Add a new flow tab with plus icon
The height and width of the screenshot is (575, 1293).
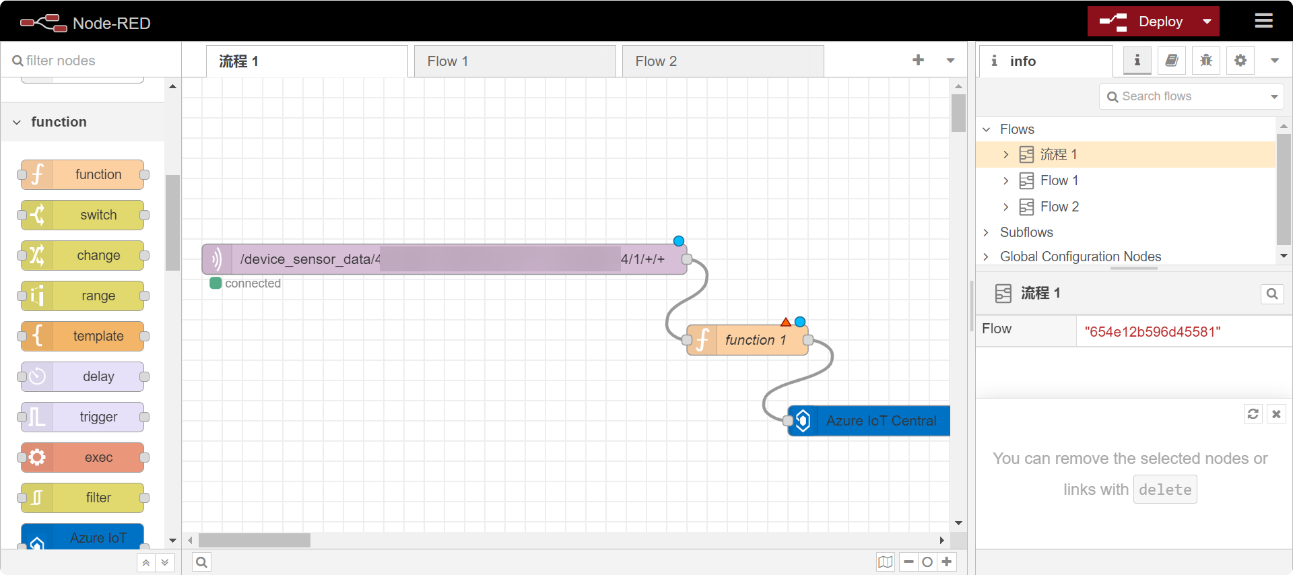point(918,60)
